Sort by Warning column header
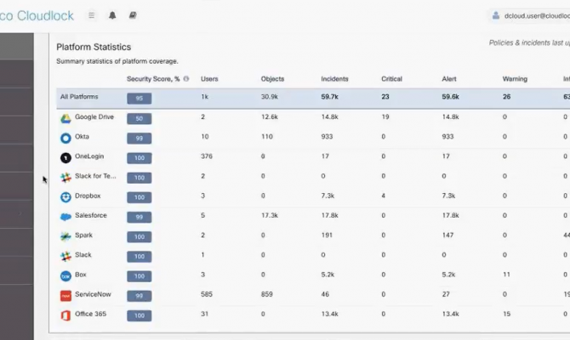The height and width of the screenshot is (340, 570). 515,79
